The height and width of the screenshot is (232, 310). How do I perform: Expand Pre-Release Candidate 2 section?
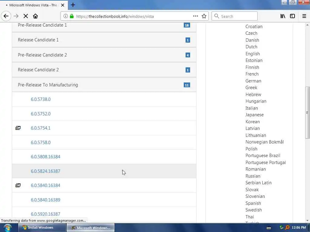pyautogui.click(x=104, y=55)
